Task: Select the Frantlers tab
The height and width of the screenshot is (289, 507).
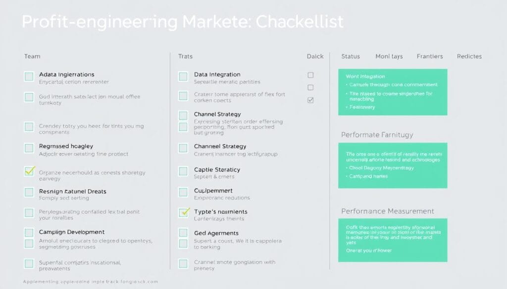Action: [430, 56]
